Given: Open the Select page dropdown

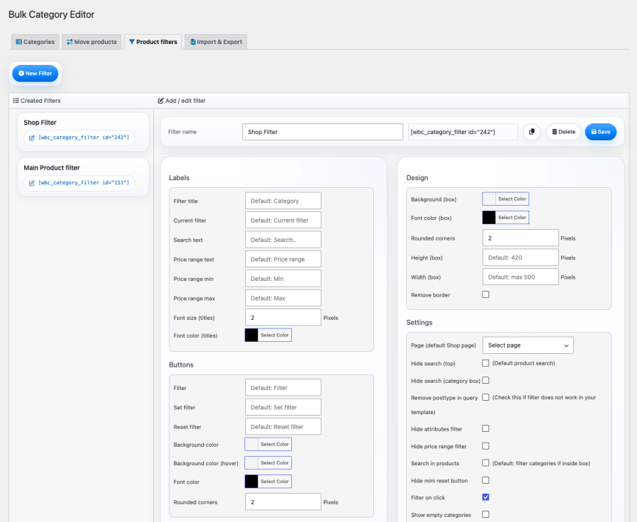Looking at the screenshot, I should [528, 345].
